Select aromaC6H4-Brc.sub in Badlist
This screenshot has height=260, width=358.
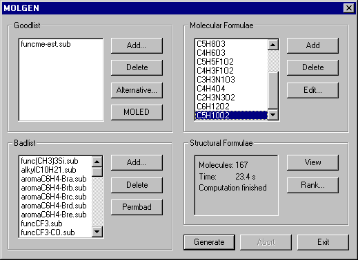click(56, 197)
